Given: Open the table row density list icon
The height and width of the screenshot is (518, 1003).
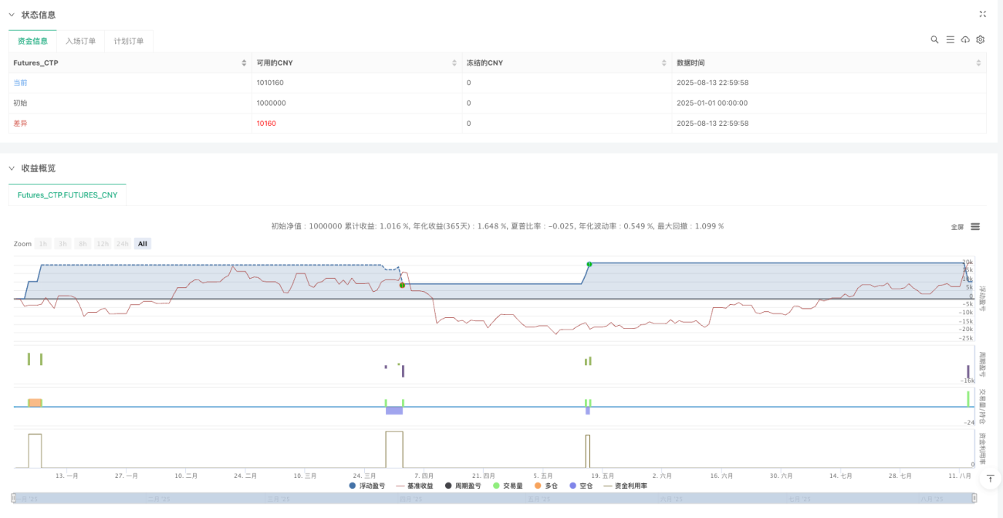Looking at the screenshot, I should pos(950,39).
